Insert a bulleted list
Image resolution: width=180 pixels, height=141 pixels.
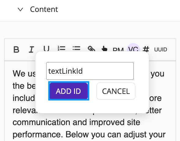[77, 48]
